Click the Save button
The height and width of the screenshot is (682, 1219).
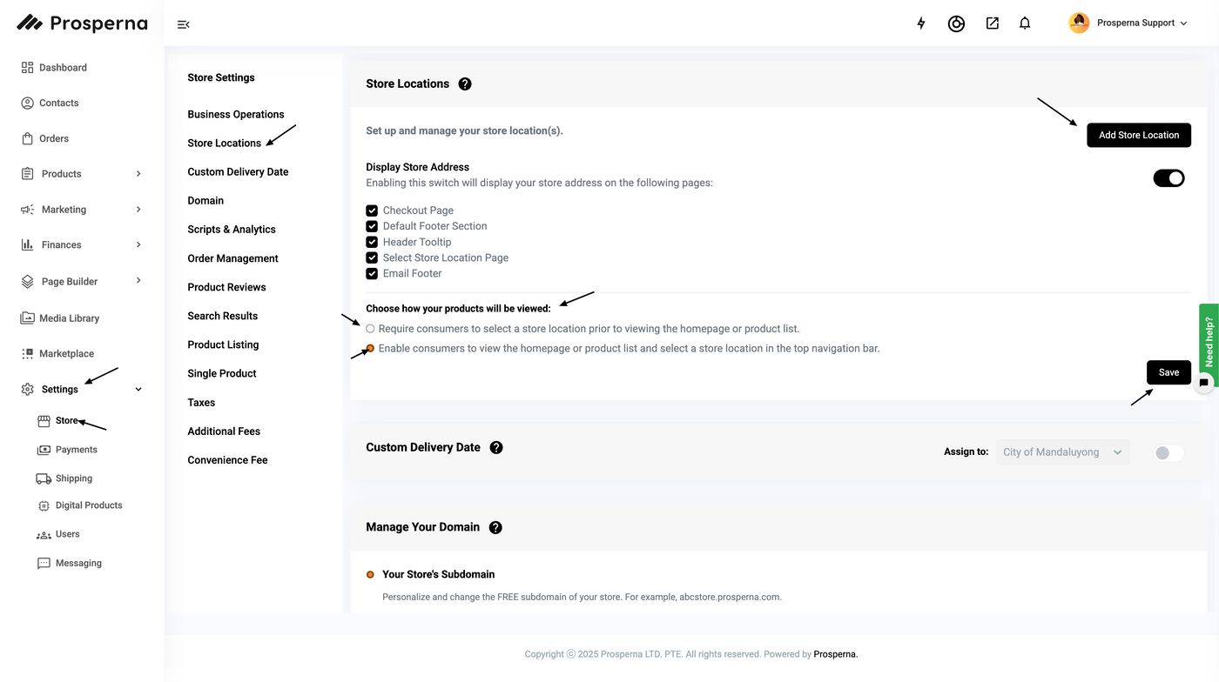click(x=1168, y=372)
